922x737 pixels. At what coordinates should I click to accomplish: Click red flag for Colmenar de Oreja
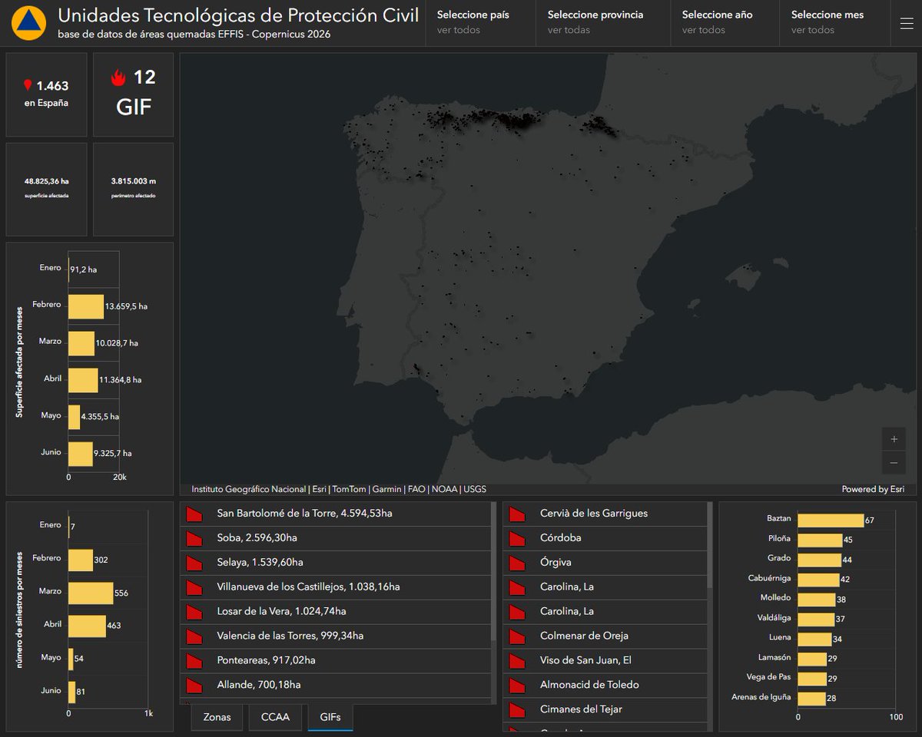tap(517, 636)
